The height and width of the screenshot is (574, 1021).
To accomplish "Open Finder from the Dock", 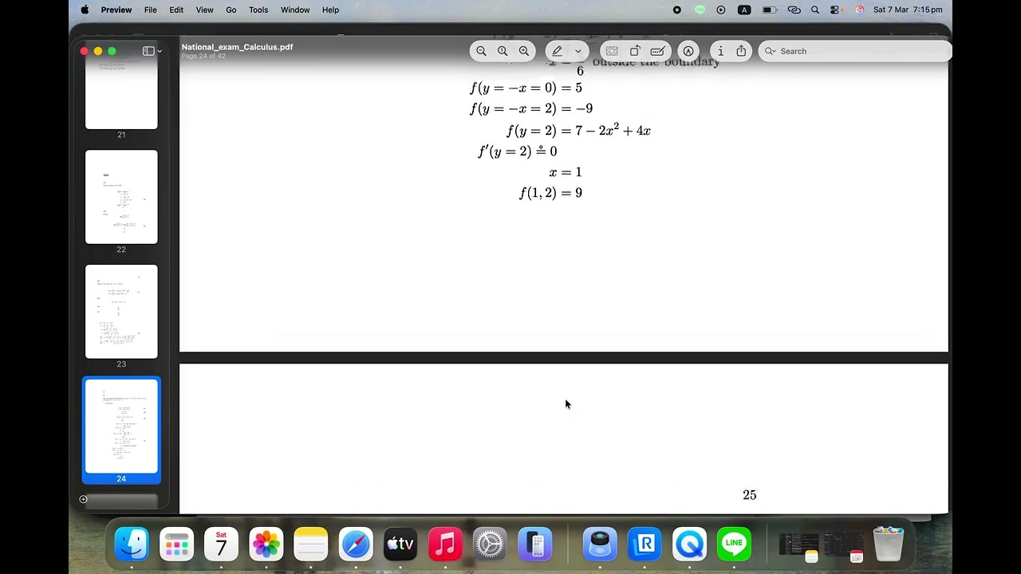I will 132,545.
